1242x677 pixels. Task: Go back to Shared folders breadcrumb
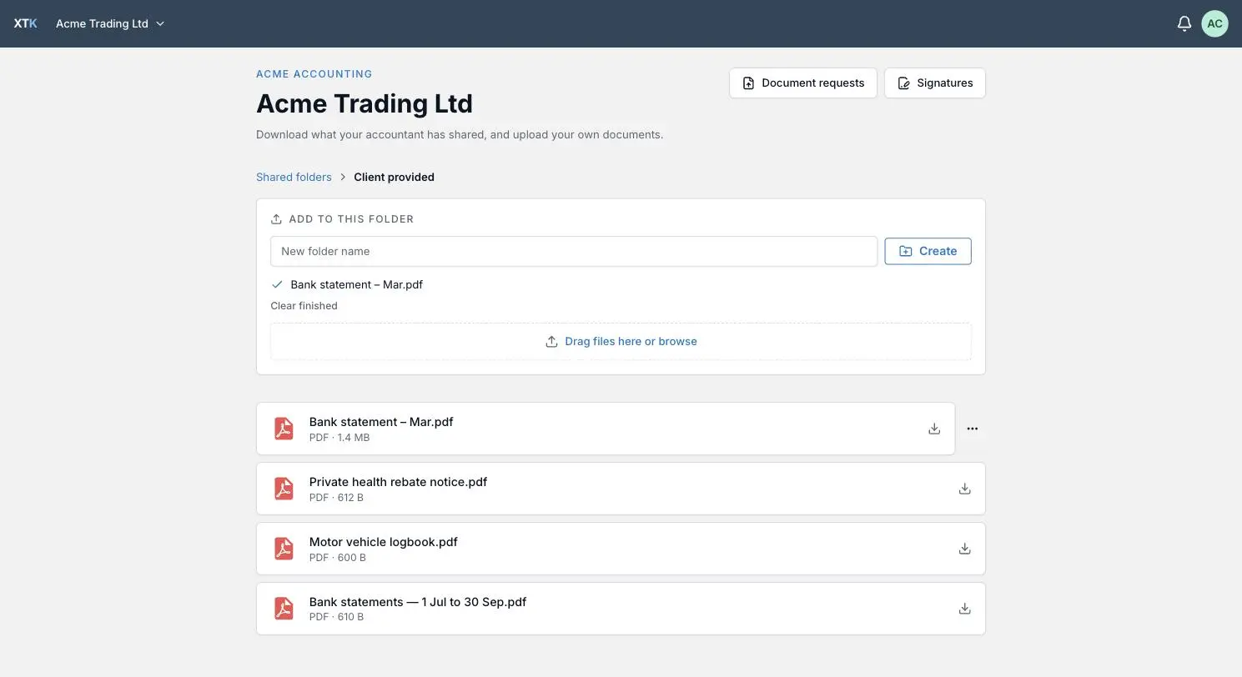point(294,177)
